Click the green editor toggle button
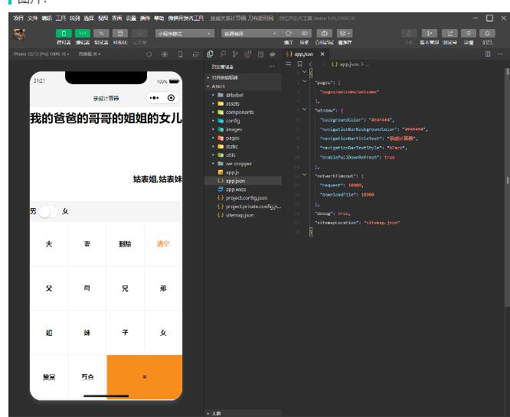510x417 pixels. pos(83,34)
